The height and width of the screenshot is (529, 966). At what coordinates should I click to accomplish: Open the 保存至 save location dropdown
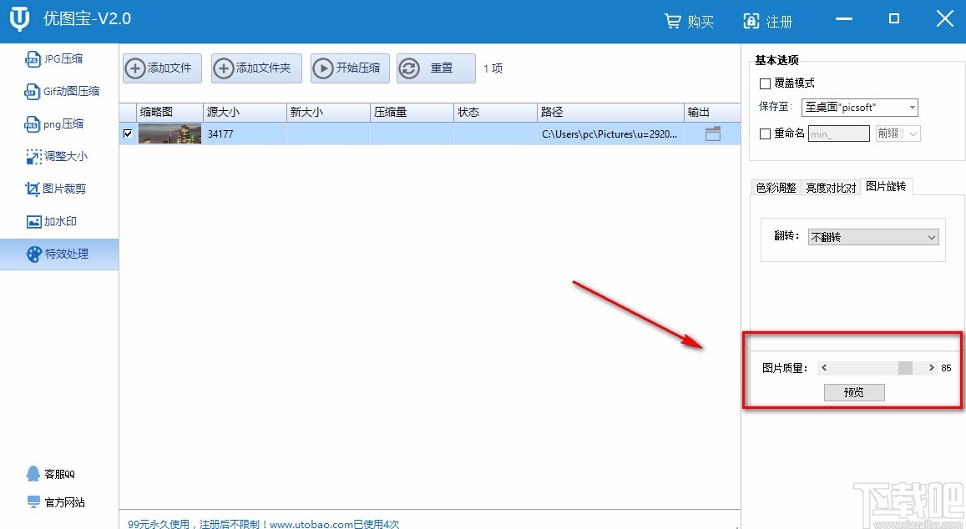pos(859,107)
